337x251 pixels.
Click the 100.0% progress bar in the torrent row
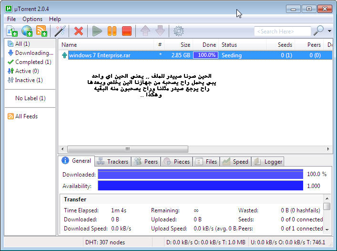(206, 55)
